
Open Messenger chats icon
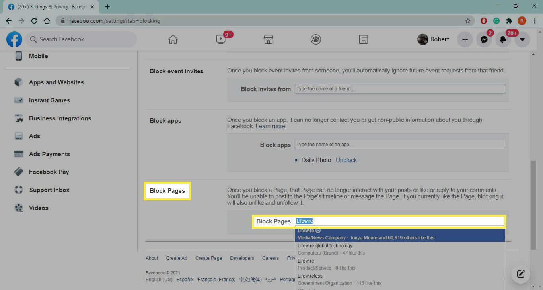tap(484, 39)
